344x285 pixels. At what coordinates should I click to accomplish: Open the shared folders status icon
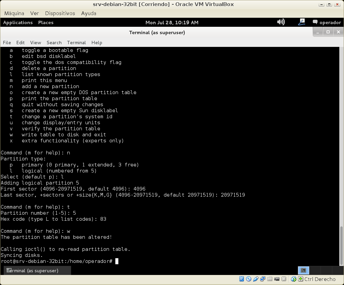[270, 279]
